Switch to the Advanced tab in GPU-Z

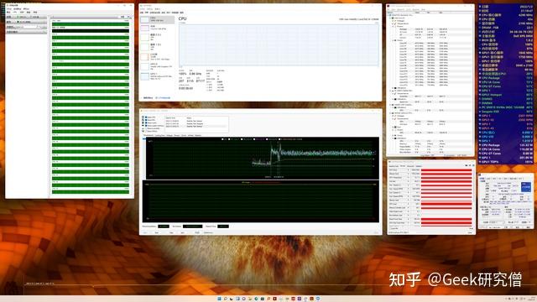(x=410, y=166)
